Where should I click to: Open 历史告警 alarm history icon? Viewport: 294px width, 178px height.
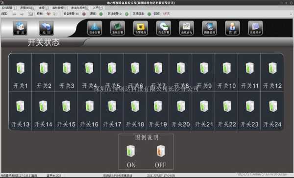164,28
